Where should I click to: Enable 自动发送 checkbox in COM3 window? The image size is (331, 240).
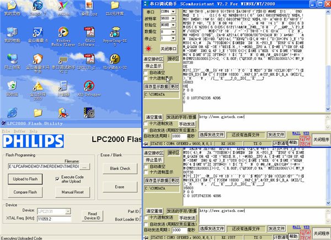pyautogui.click(x=146, y=224)
